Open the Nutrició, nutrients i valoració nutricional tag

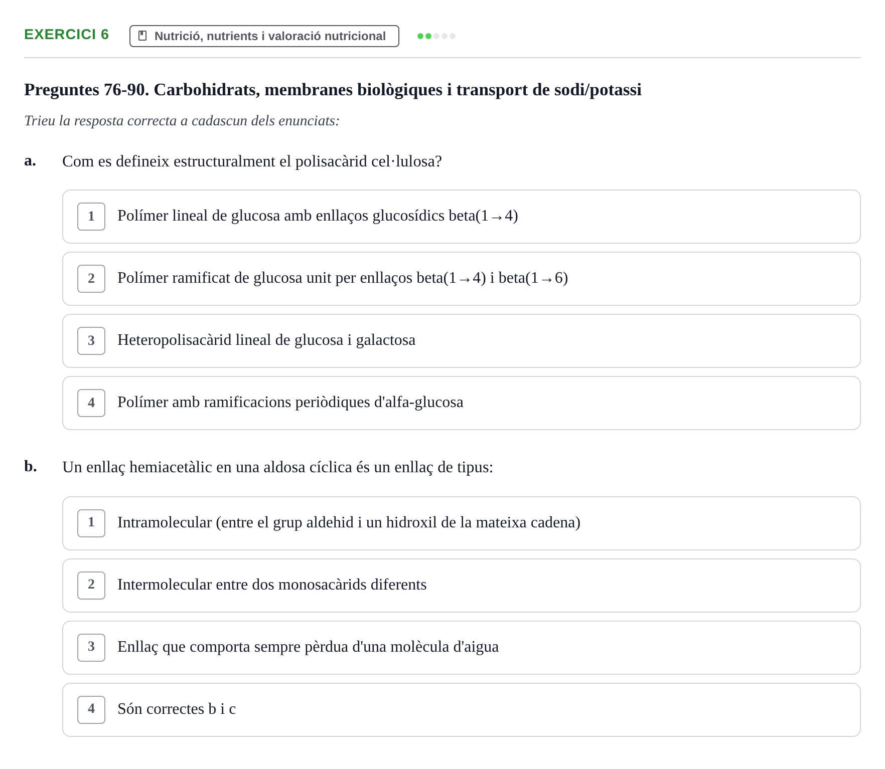(264, 36)
